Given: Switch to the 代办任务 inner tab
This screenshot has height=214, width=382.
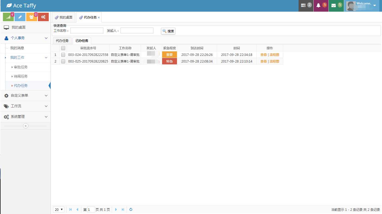Looking at the screenshot, I should tap(62, 41).
